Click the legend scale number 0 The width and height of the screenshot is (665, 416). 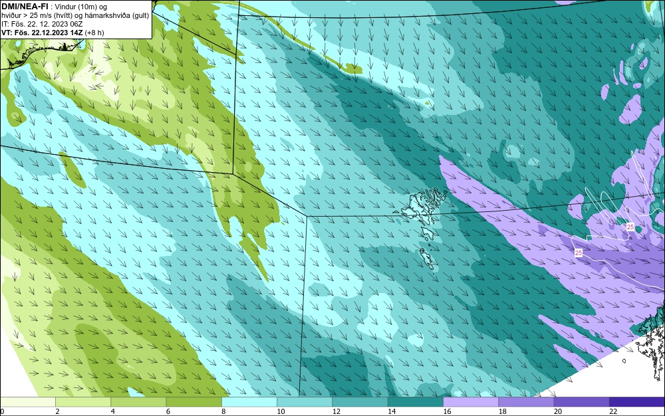pyautogui.click(x=2, y=411)
